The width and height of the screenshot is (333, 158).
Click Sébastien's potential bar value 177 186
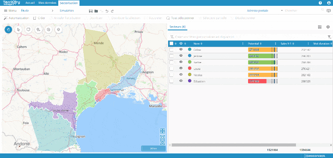pyautogui.click(x=254, y=81)
